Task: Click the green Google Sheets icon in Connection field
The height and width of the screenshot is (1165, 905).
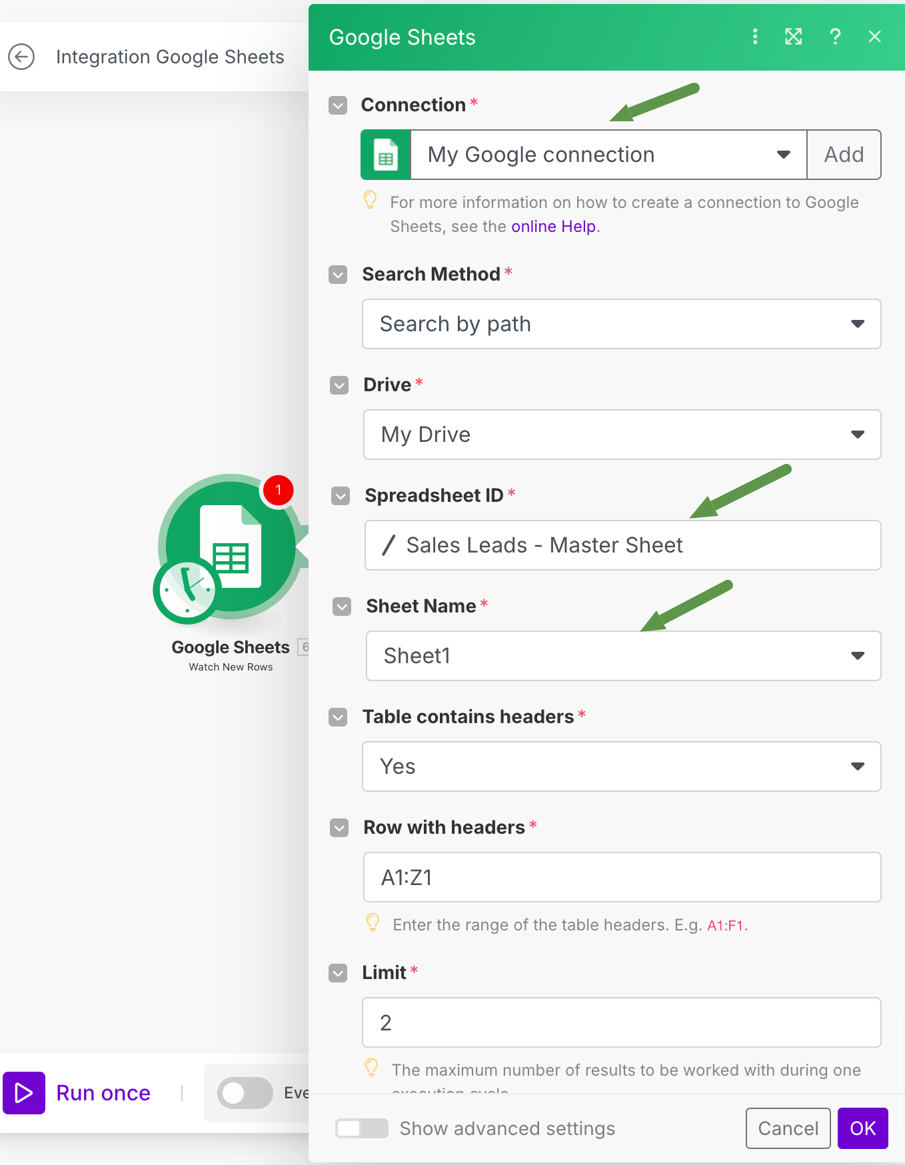Action: tap(386, 155)
